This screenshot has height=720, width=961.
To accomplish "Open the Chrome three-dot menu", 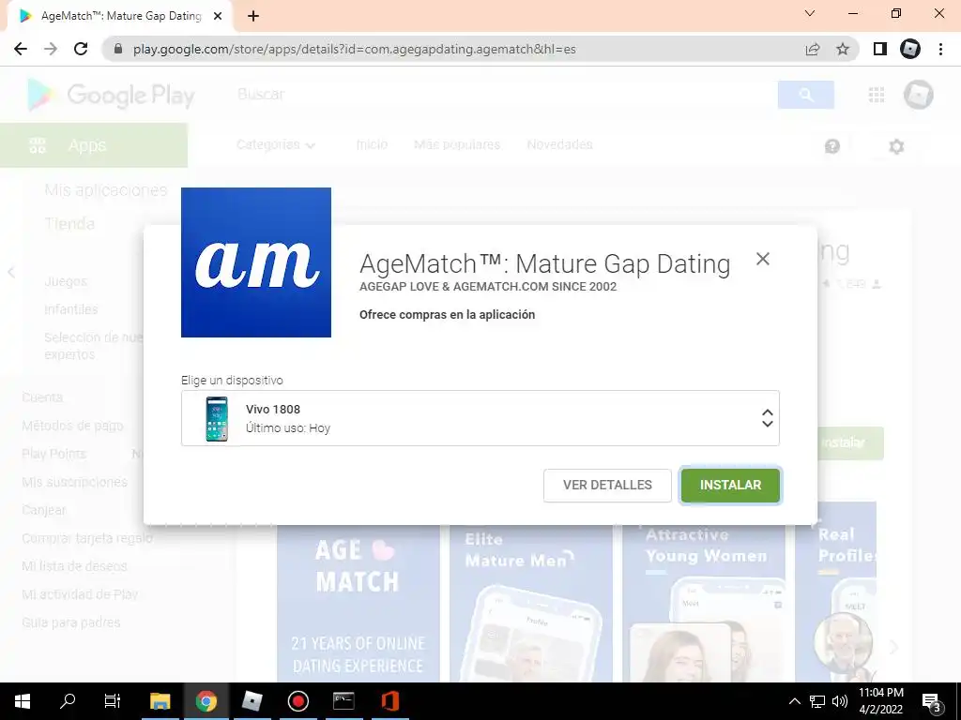I will 940,49.
